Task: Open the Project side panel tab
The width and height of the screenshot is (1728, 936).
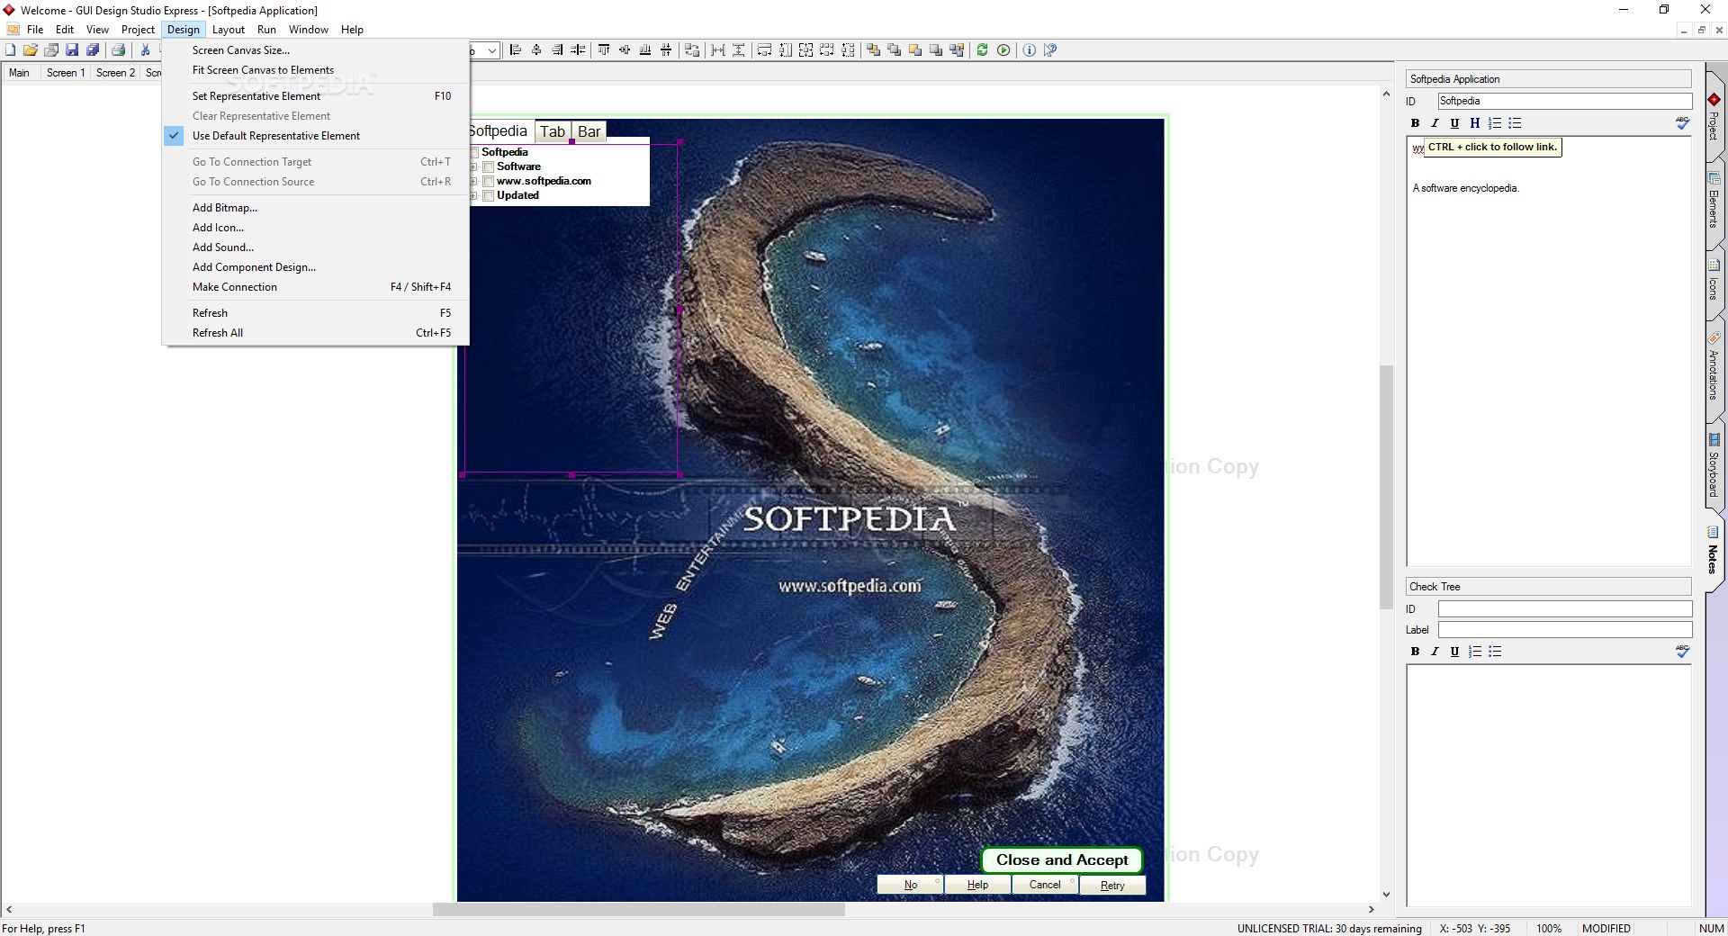Action: tap(1714, 117)
